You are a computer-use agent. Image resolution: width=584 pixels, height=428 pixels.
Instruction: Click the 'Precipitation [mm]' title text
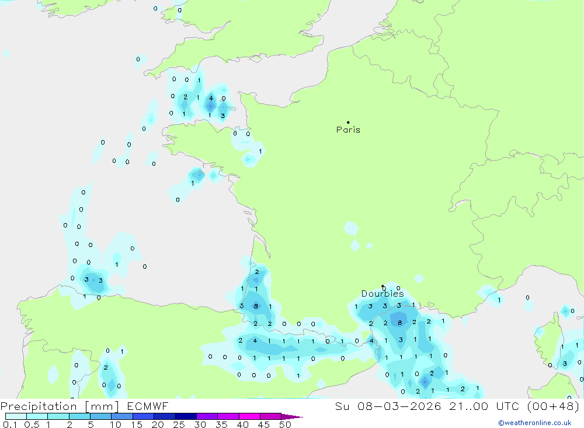click(x=60, y=406)
